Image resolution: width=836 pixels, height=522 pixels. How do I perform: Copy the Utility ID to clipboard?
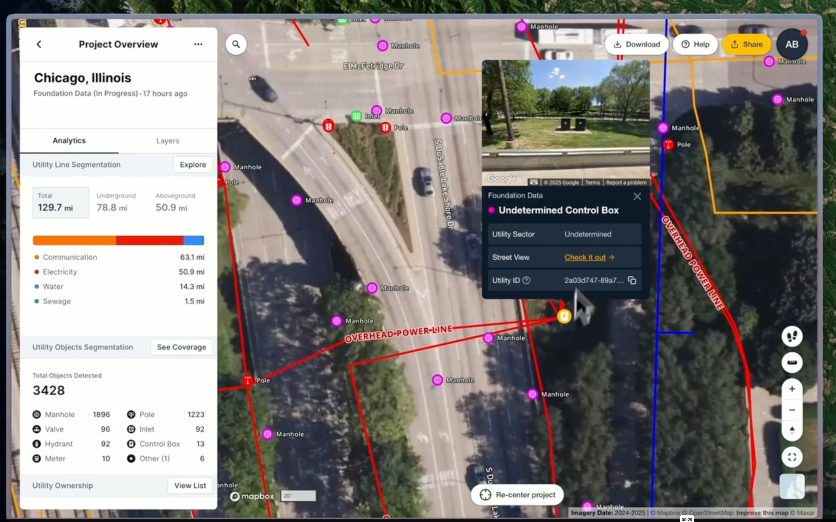pos(632,280)
